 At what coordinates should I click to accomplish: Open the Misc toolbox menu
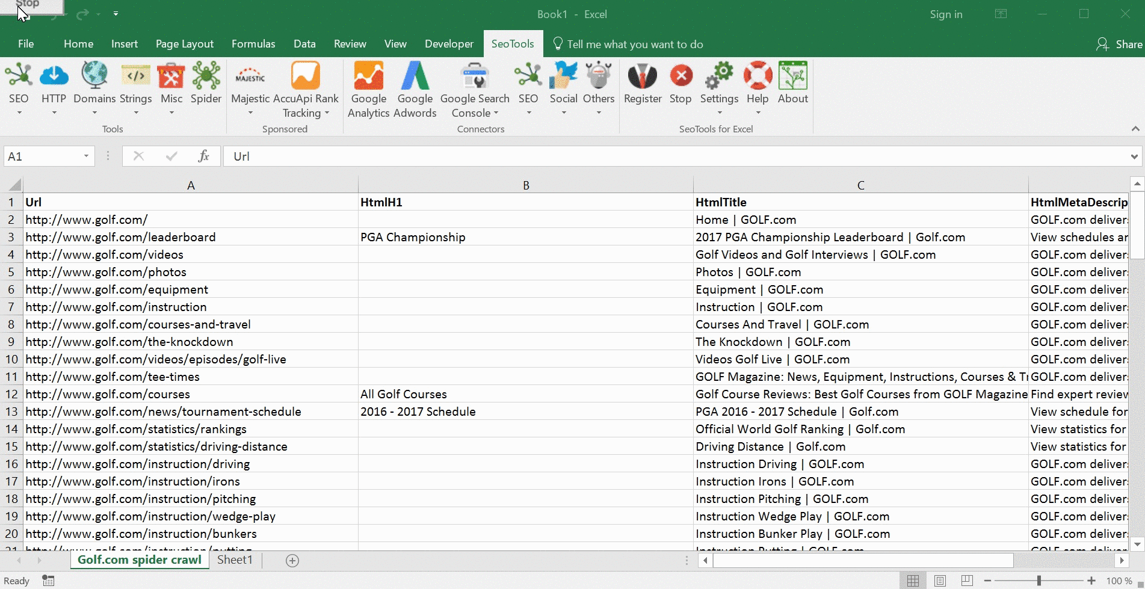(171, 88)
